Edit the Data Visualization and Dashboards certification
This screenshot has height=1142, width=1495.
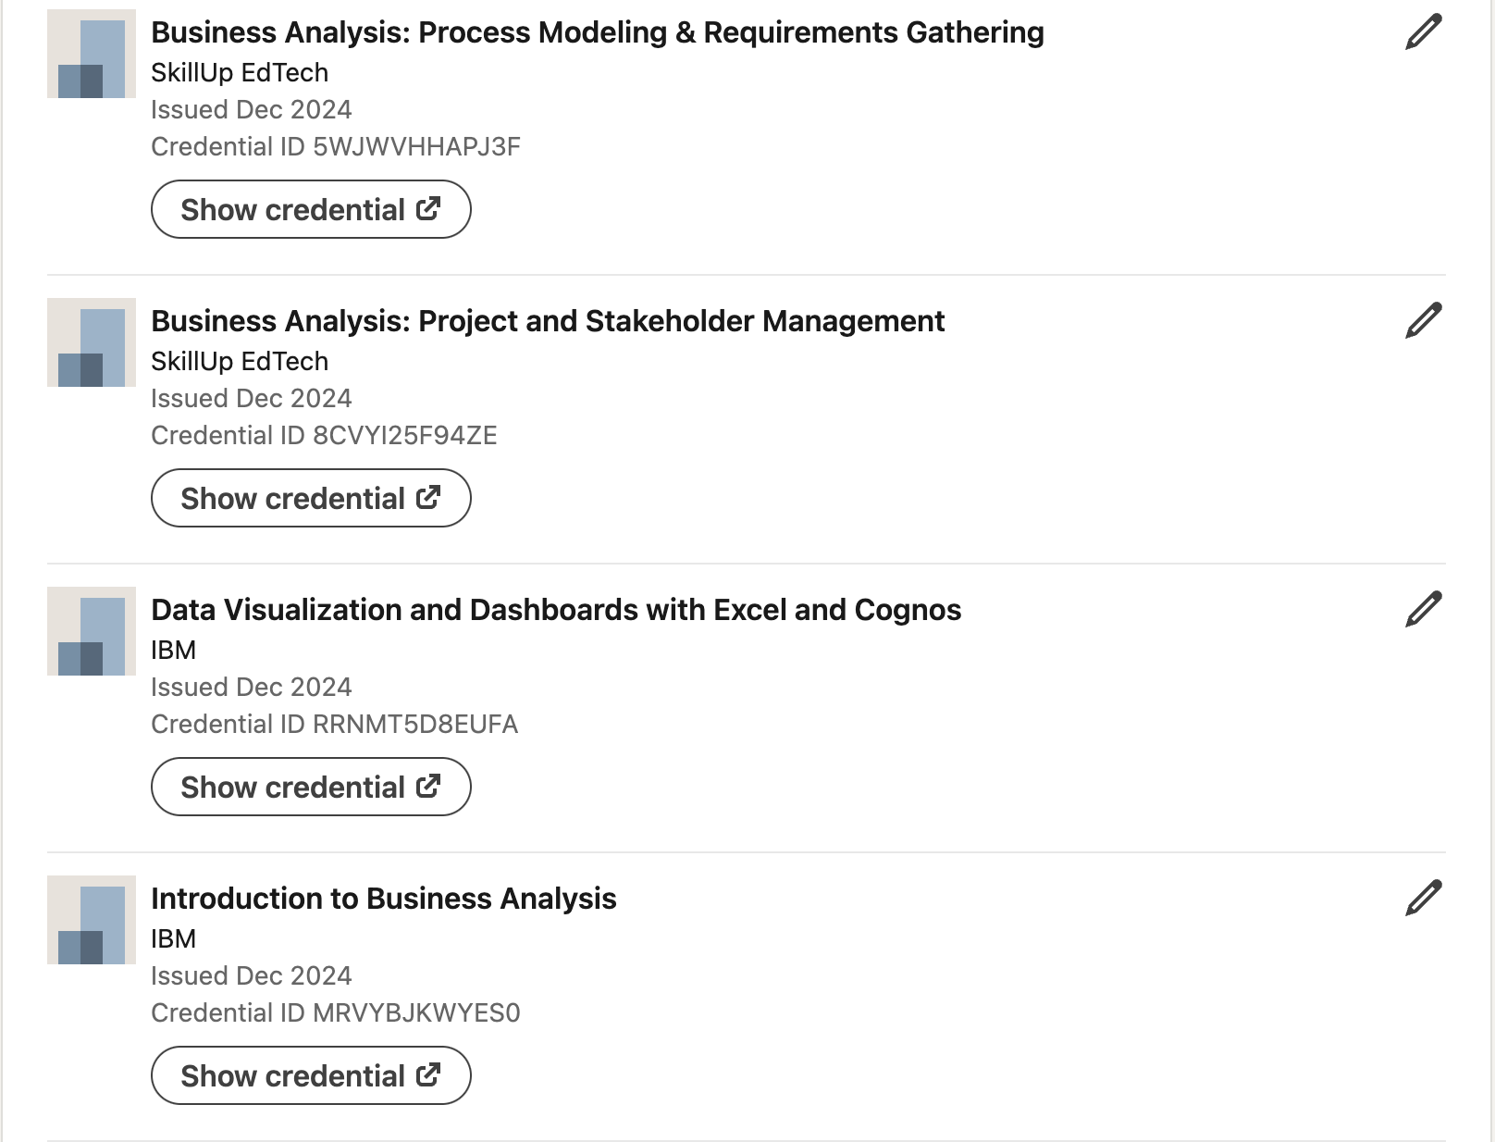click(1423, 610)
